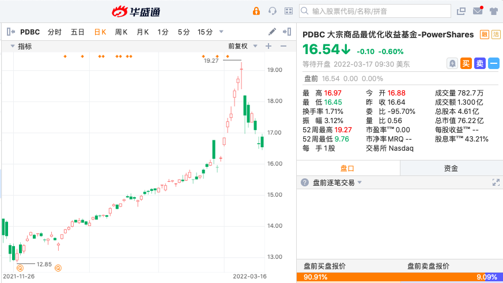The height and width of the screenshot is (283, 503).
Task: Expand the trades panel fullscreen icon
Action: tap(496, 182)
